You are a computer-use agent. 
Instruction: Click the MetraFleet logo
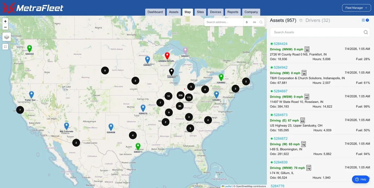pos(33,8)
